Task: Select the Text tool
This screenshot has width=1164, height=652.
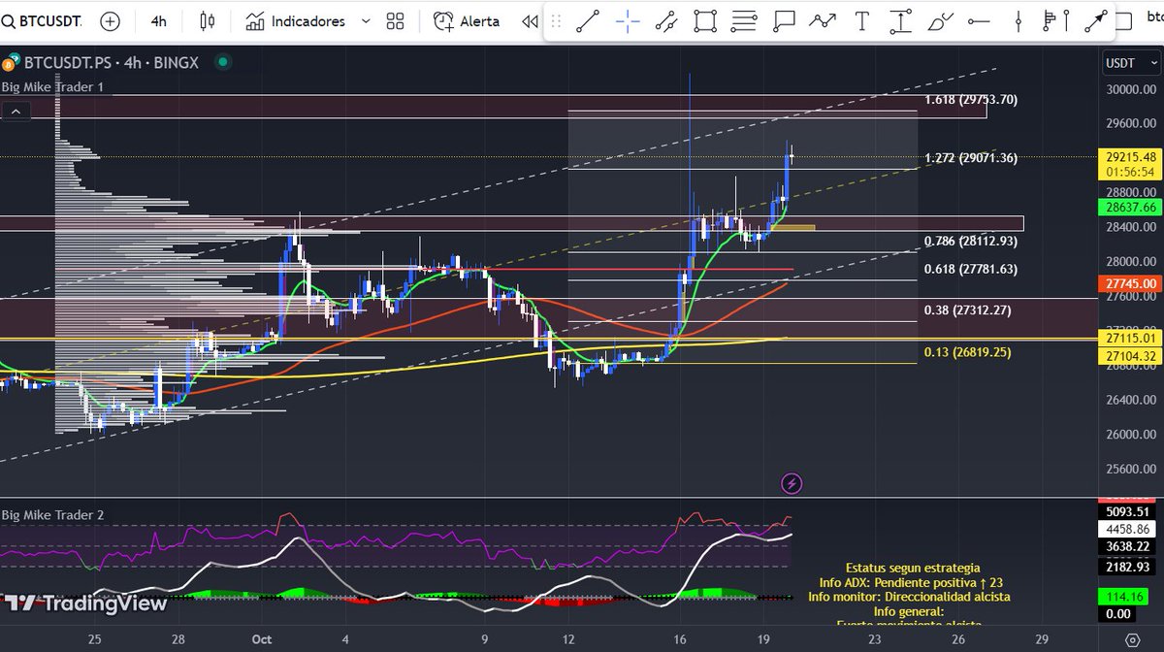Action: coord(861,20)
